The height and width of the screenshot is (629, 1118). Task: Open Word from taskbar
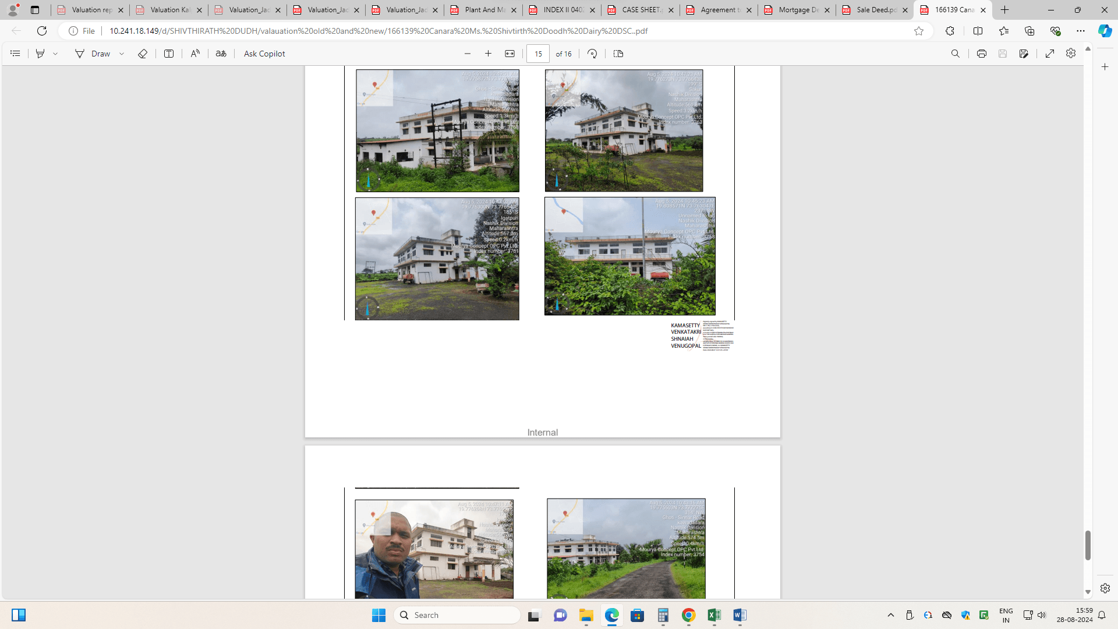(x=740, y=615)
